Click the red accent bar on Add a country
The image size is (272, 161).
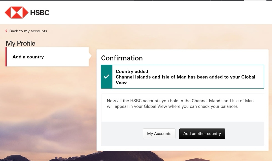(6, 57)
